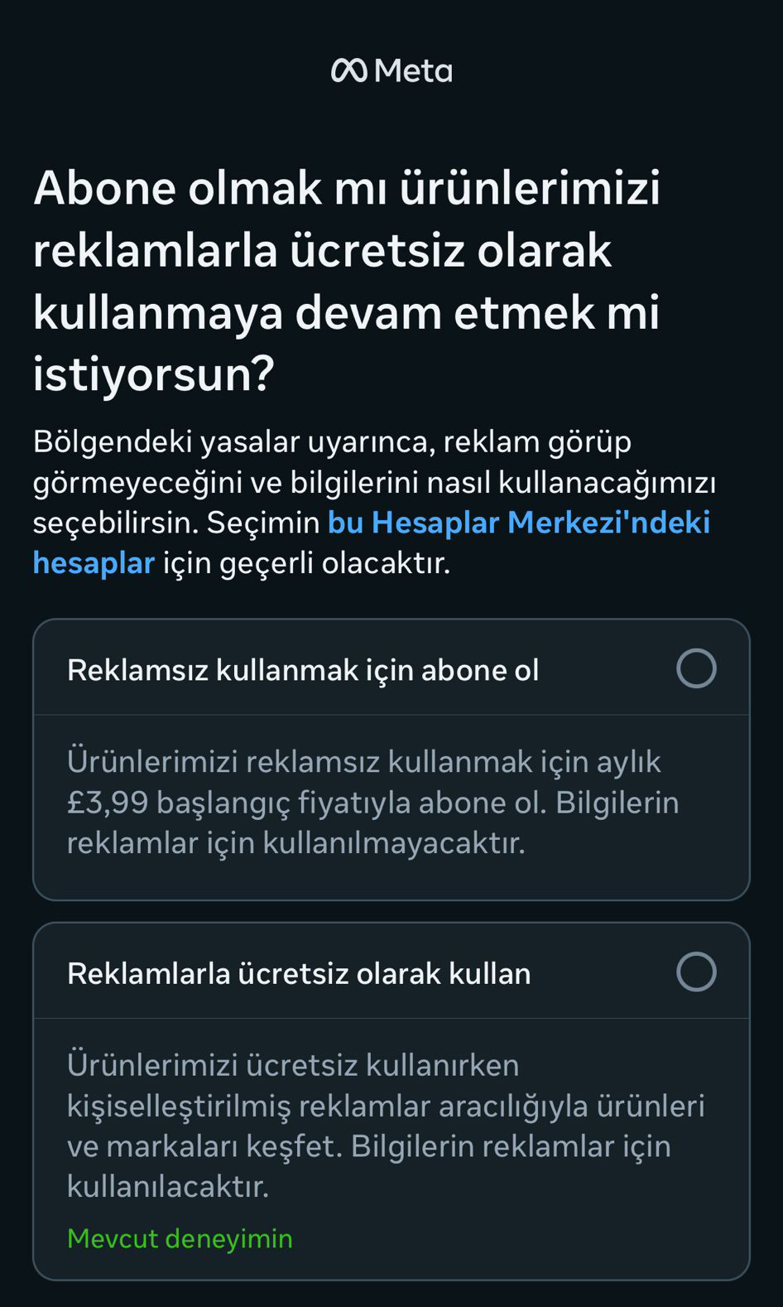The image size is (783, 1307).
Task: Click heading line "kullanmaya devam etmek mi"
Action: [346, 312]
